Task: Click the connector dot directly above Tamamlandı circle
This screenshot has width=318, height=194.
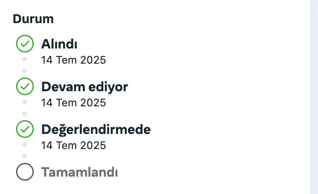Action: (24, 156)
